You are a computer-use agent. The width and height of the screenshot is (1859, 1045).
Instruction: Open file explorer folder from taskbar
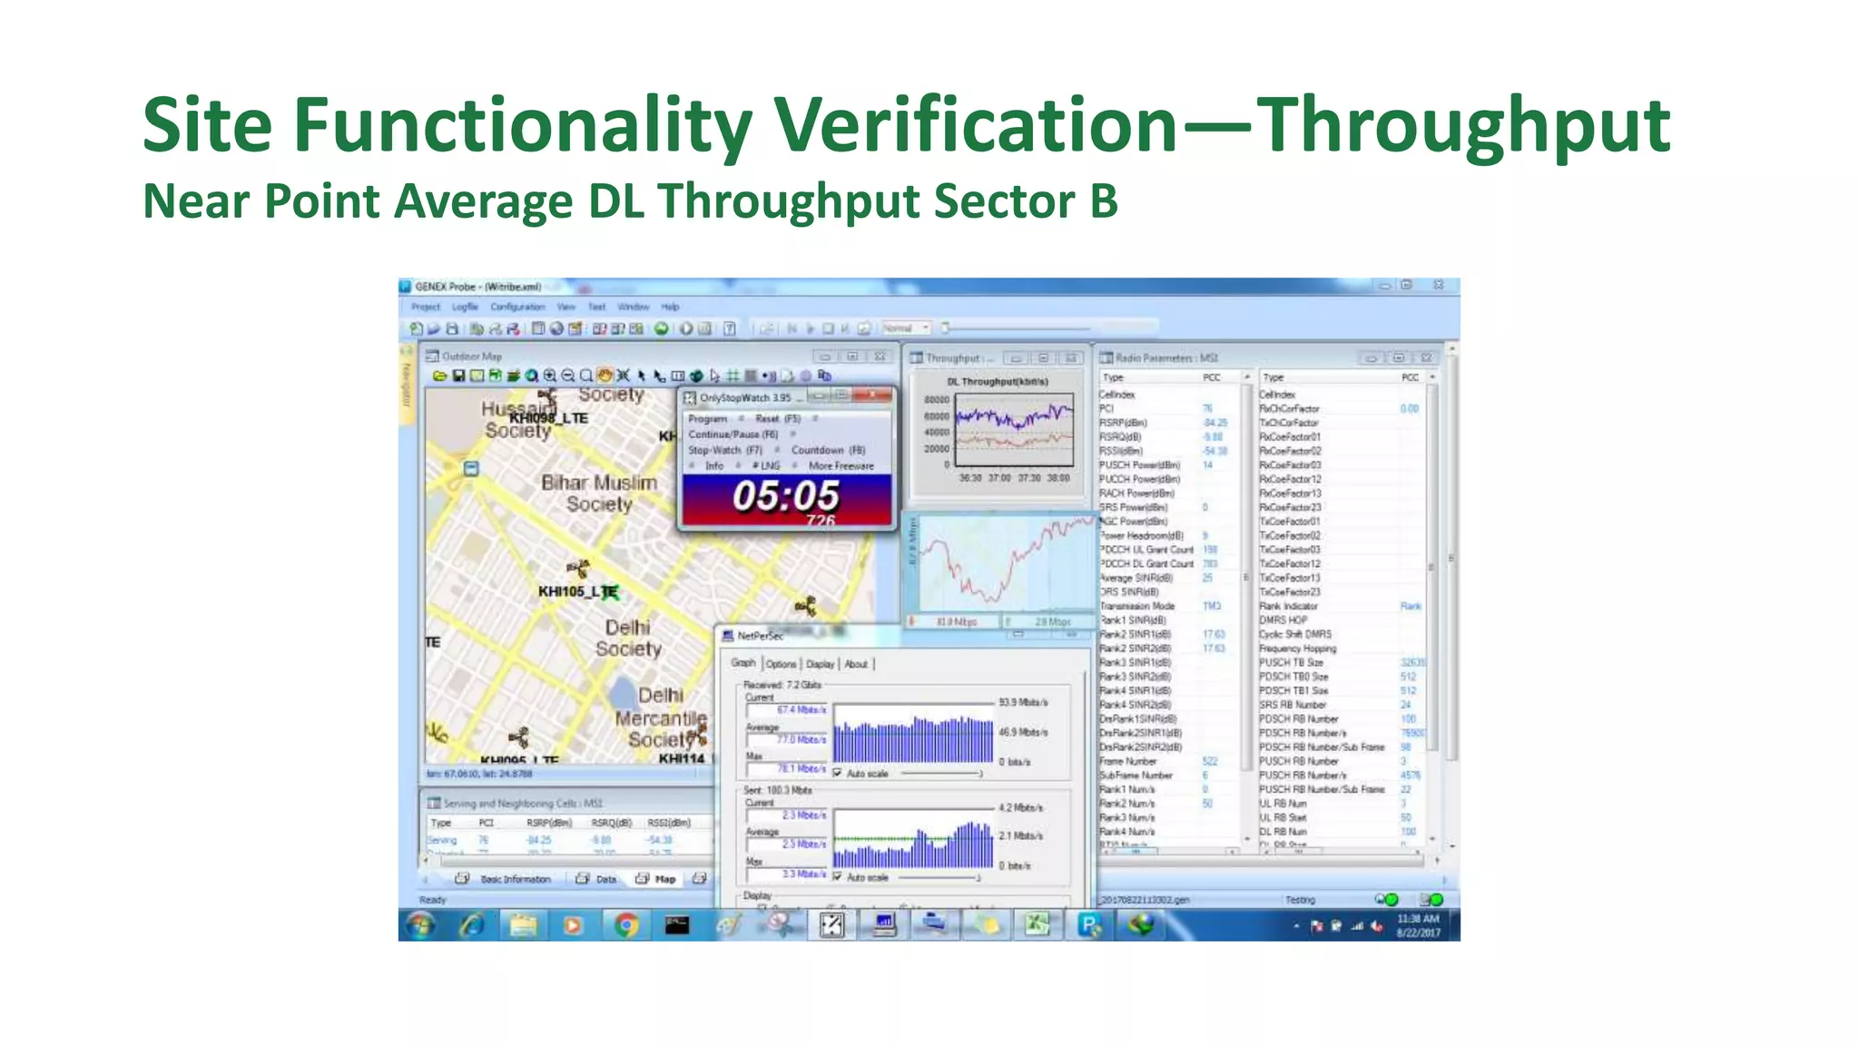tap(523, 924)
